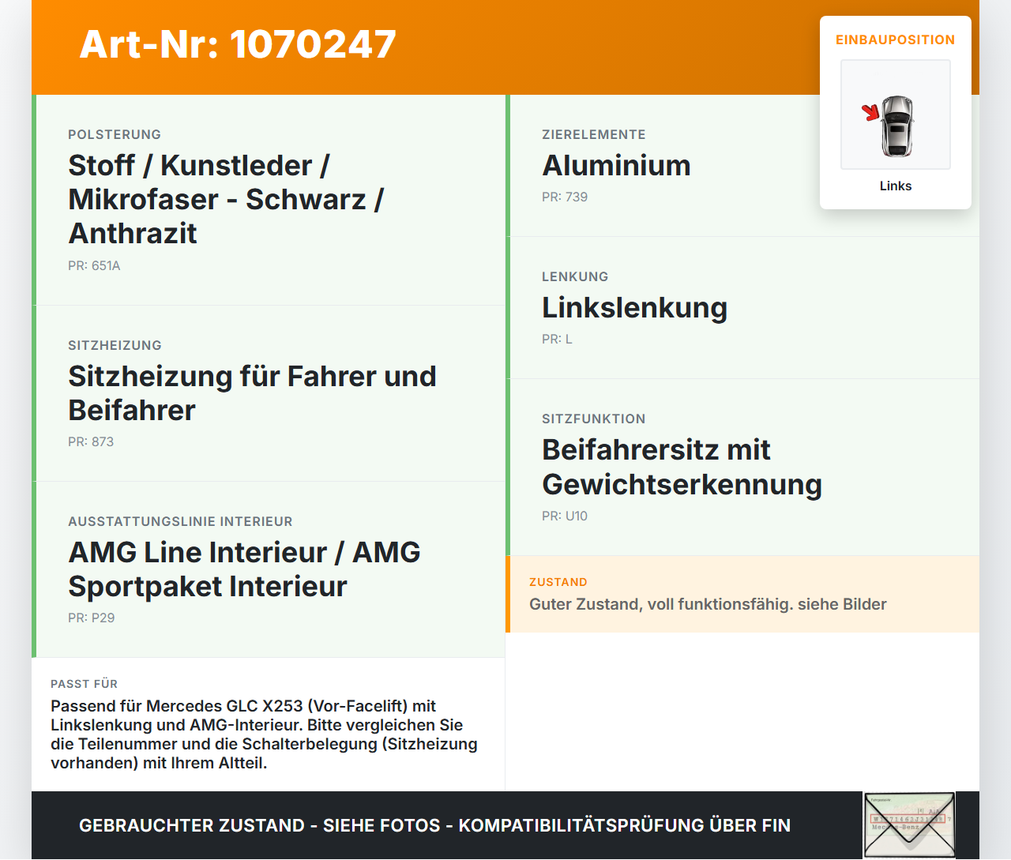Click the AUSSTATTUNGSLINIE INTERIEUR label

point(180,521)
